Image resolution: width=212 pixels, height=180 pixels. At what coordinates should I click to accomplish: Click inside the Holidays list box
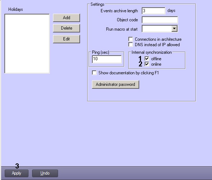pos(27,44)
